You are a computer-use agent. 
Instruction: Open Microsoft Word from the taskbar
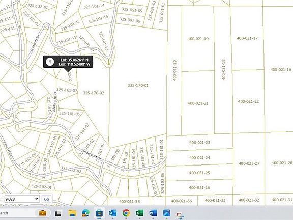pyautogui.click(x=153, y=213)
